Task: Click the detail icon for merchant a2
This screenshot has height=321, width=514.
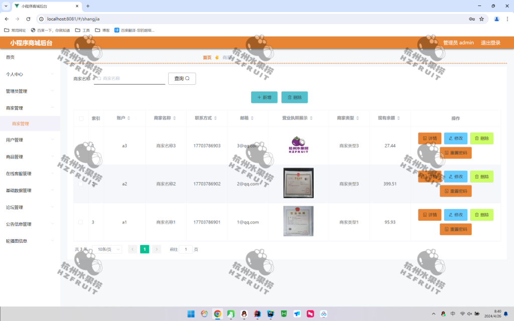Action: [425, 177]
